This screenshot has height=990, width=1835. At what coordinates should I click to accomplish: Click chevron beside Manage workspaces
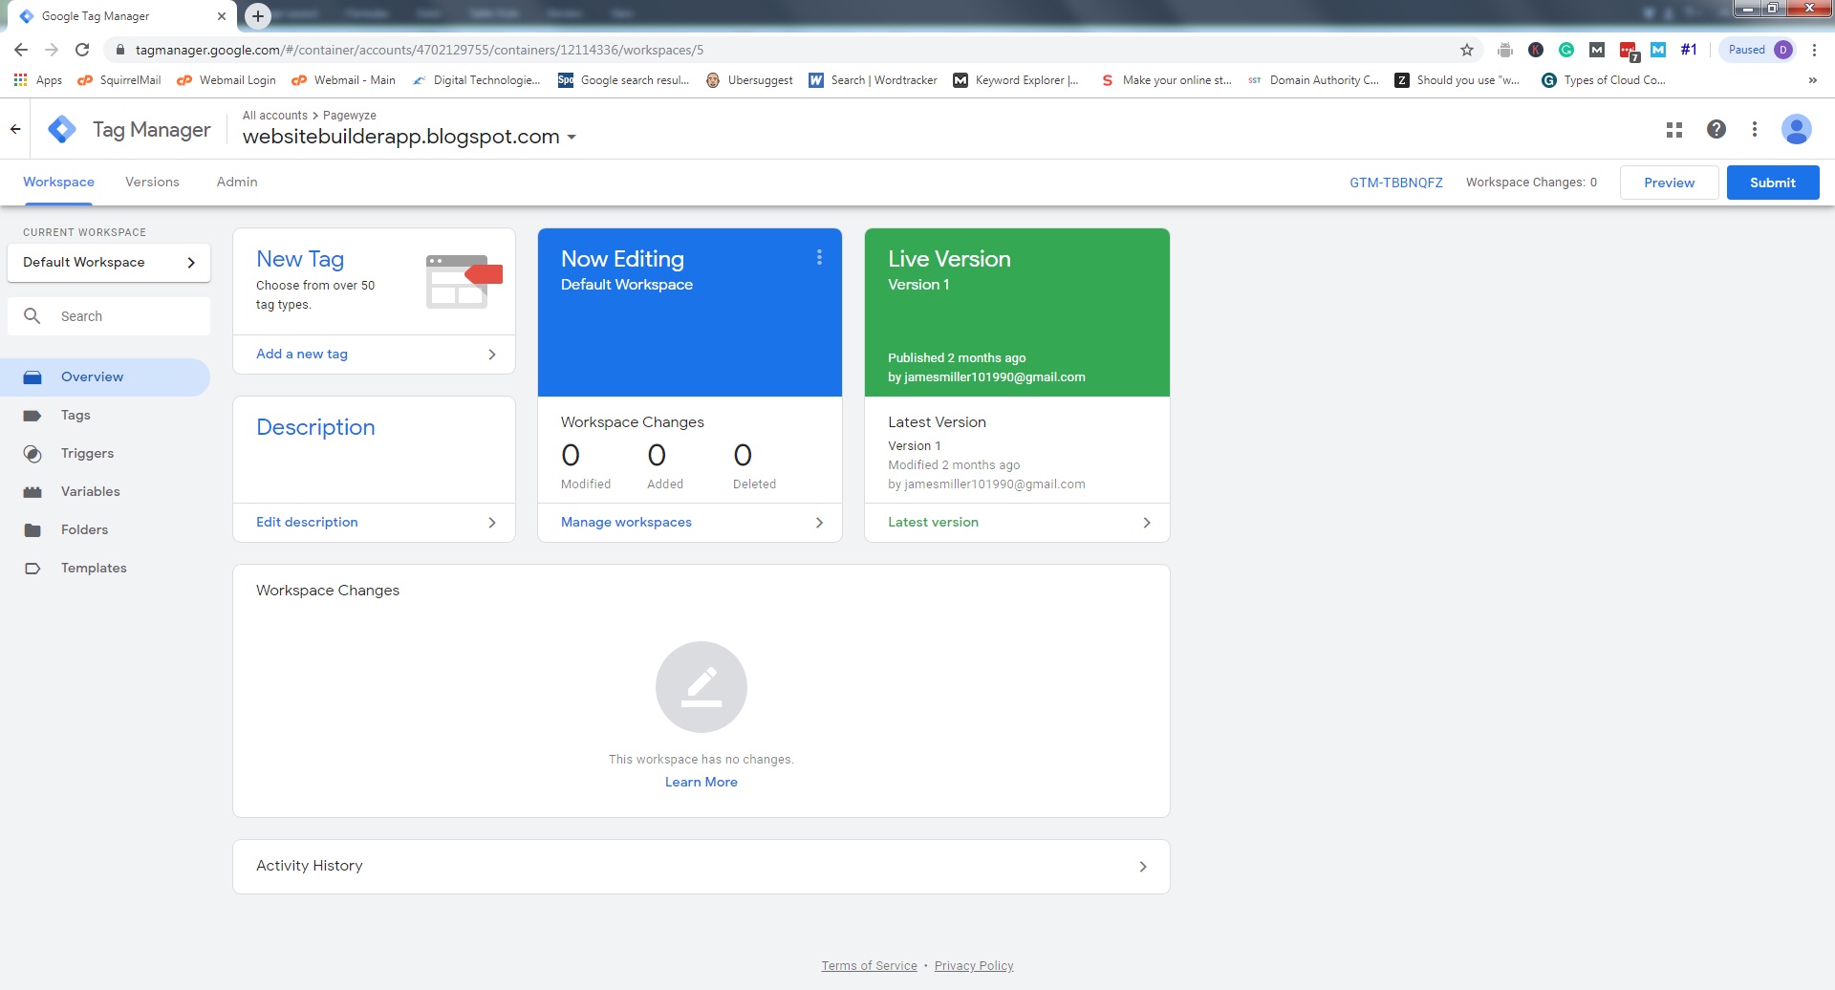819,523
